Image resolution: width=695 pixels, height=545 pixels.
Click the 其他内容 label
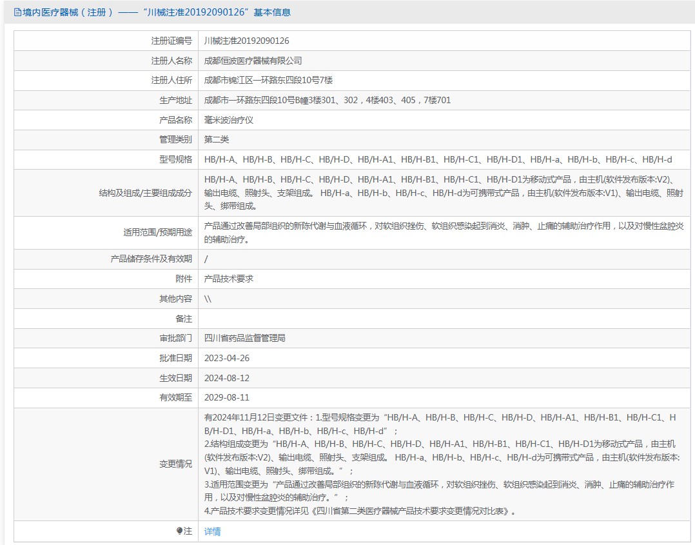[175, 299]
